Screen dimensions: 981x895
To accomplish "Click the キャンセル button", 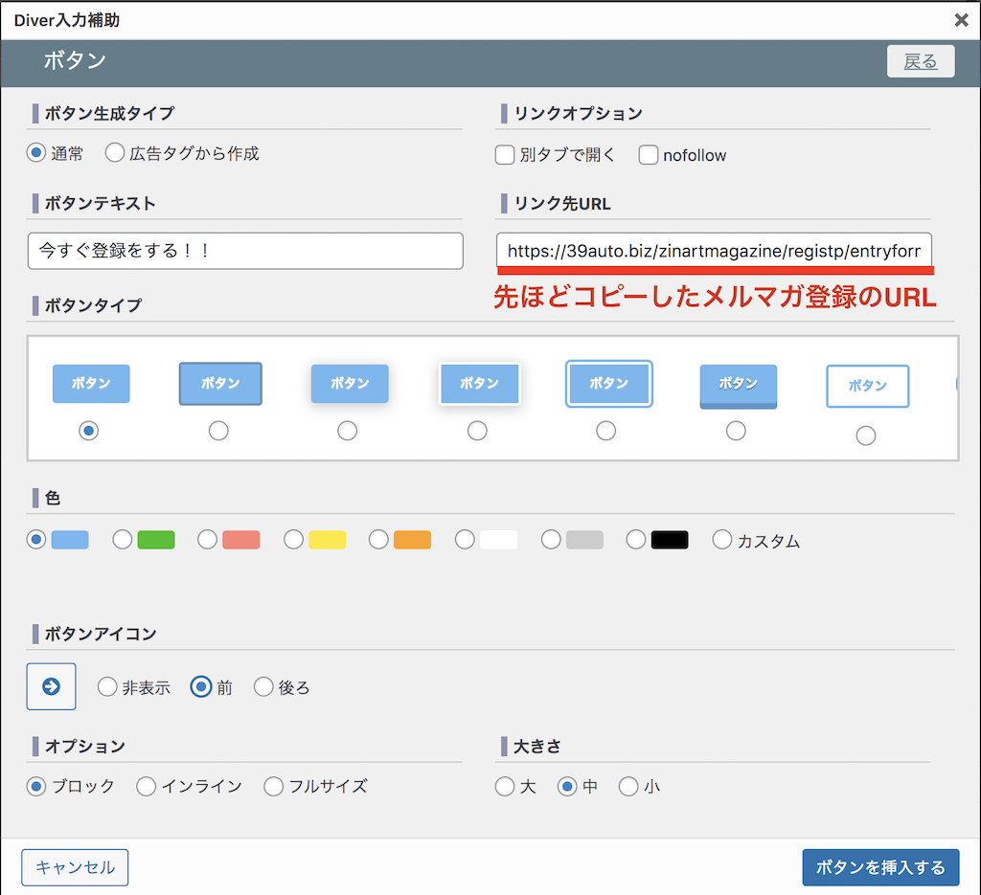I will 75,867.
